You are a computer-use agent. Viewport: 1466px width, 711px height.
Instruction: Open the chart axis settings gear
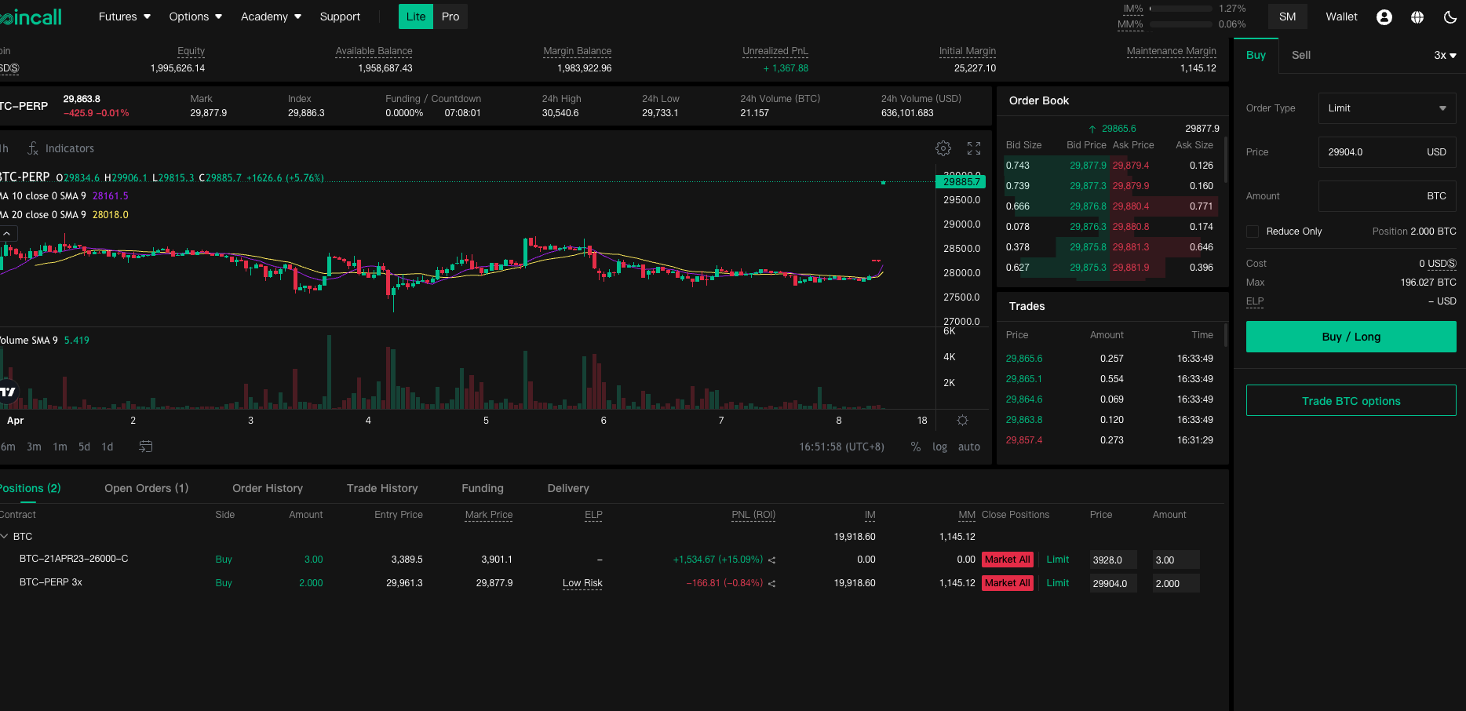click(x=963, y=421)
